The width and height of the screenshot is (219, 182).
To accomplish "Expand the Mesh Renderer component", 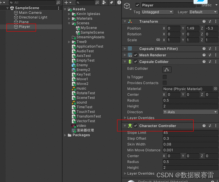I will [x=125, y=55].
